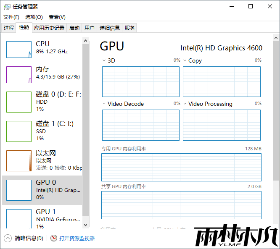Viewport: 280px width, 249px height.
Task: Click the resource monitor icon
Action: tap(54, 238)
